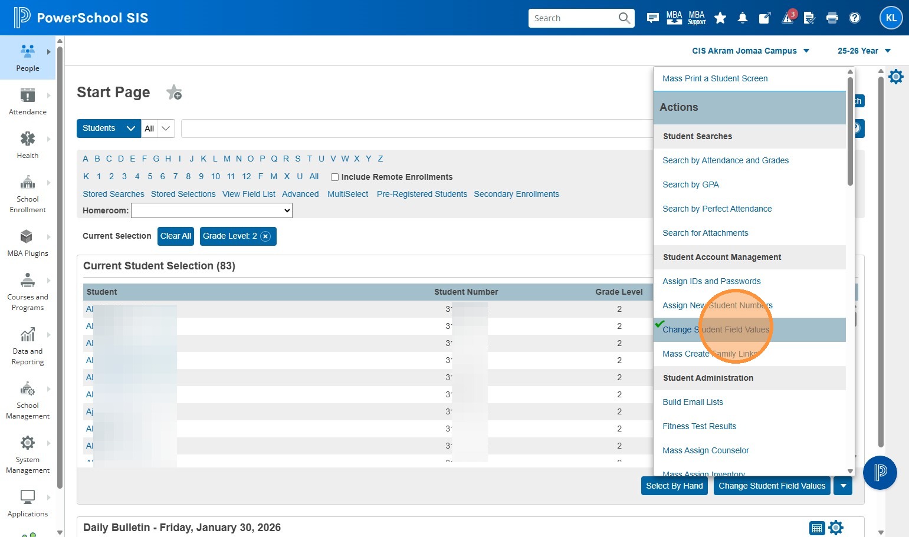This screenshot has width=909, height=537.
Task: Open the Homeroom dropdown
Action: click(x=211, y=210)
